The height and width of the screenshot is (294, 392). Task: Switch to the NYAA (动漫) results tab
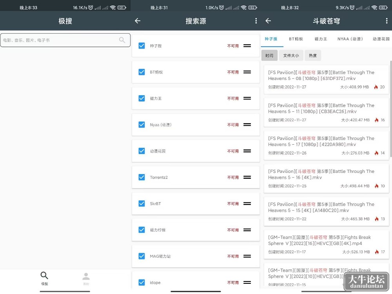click(x=350, y=39)
